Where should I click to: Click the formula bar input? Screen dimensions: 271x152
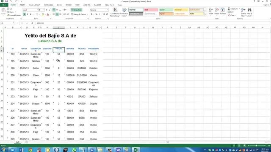tap(152, 23)
